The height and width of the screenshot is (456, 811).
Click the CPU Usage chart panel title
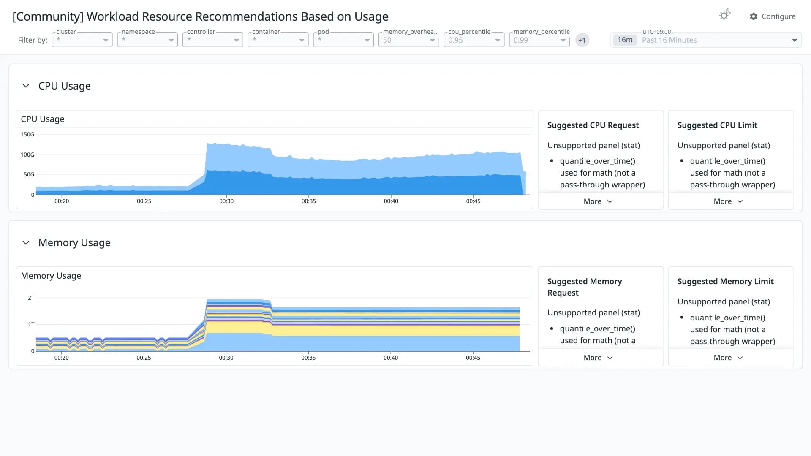click(43, 119)
